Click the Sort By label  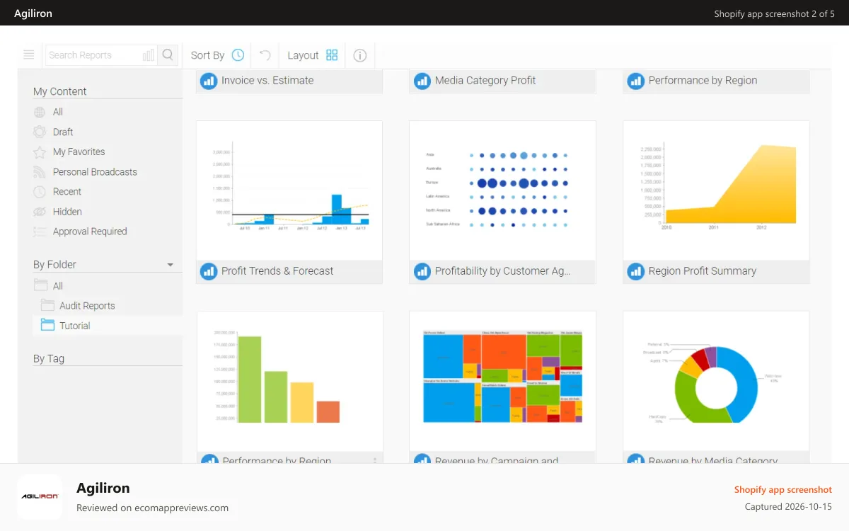click(207, 55)
